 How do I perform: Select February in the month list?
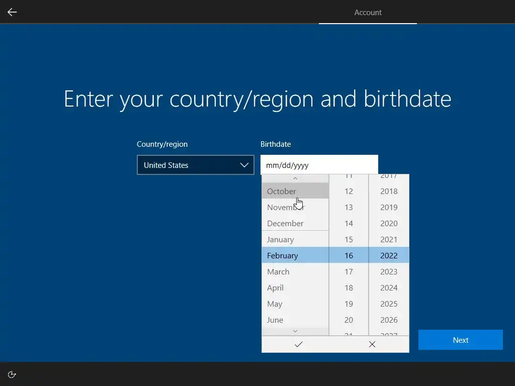(295, 255)
